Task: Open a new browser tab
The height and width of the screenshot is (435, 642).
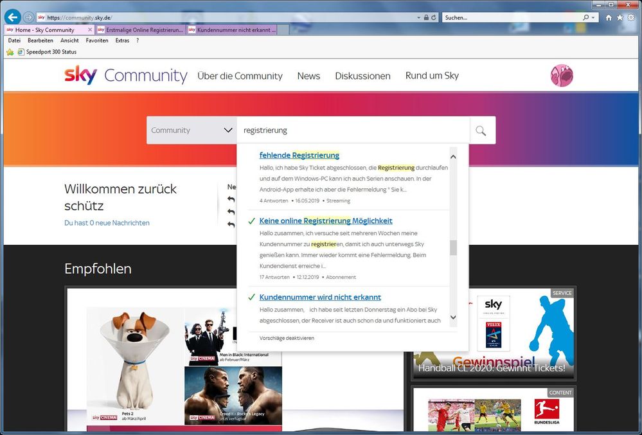Action: [x=283, y=30]
